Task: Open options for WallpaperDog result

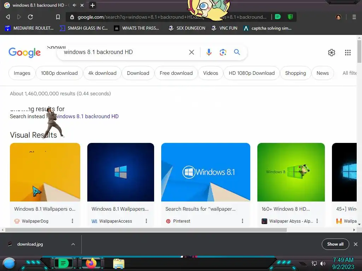Action: tap(72, 221)
